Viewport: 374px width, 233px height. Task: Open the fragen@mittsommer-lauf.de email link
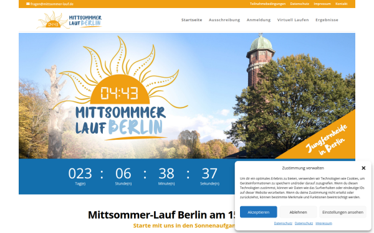click(x=52, y=4)
